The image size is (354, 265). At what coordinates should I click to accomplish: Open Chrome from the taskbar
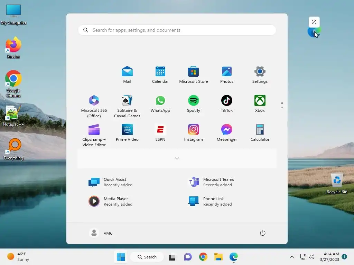(203, 257)
